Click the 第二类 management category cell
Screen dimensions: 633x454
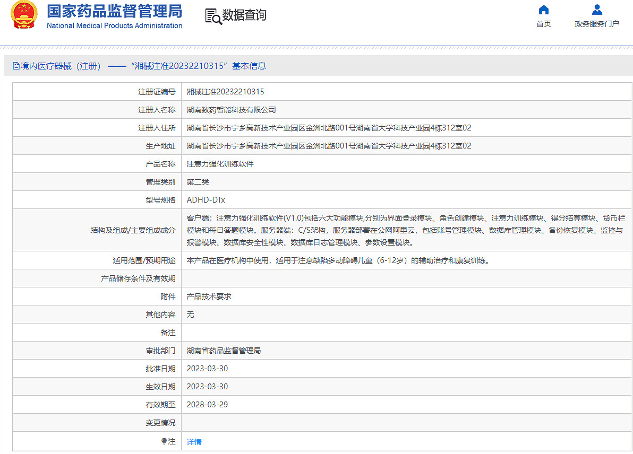[x=198, y=182]
